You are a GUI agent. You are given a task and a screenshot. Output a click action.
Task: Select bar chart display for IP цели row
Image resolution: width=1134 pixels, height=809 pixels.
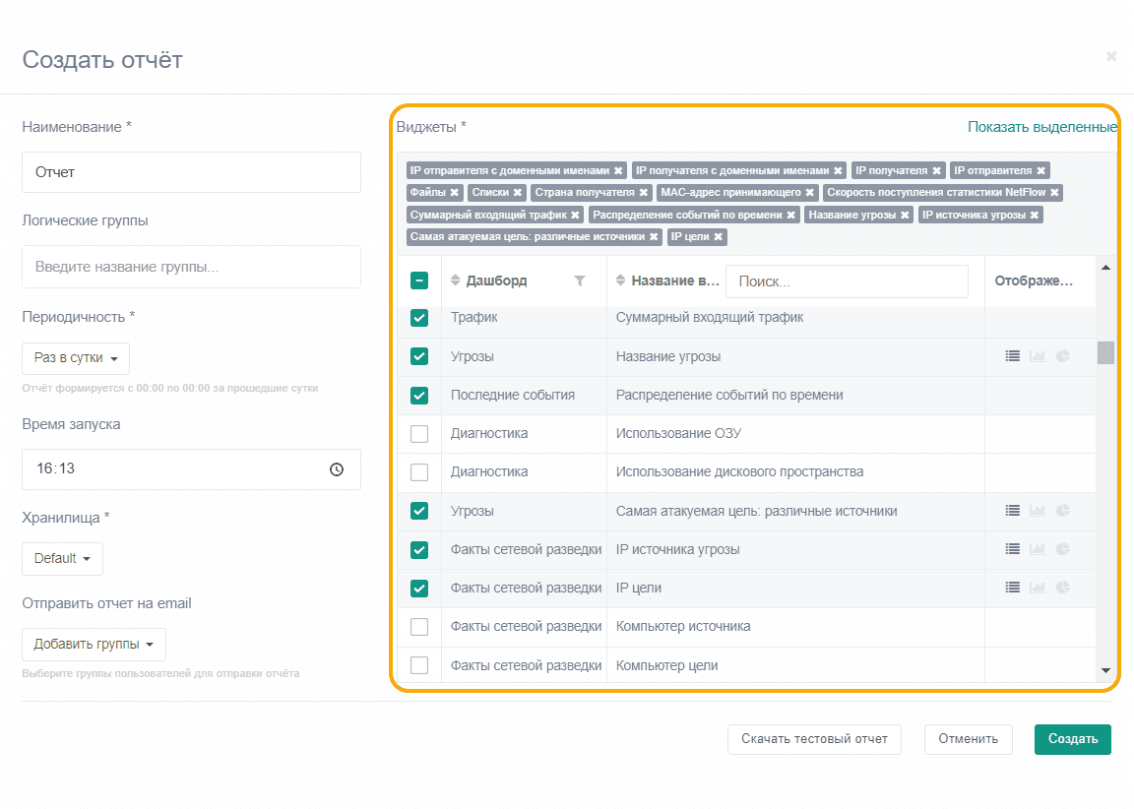pos(1038,588)
